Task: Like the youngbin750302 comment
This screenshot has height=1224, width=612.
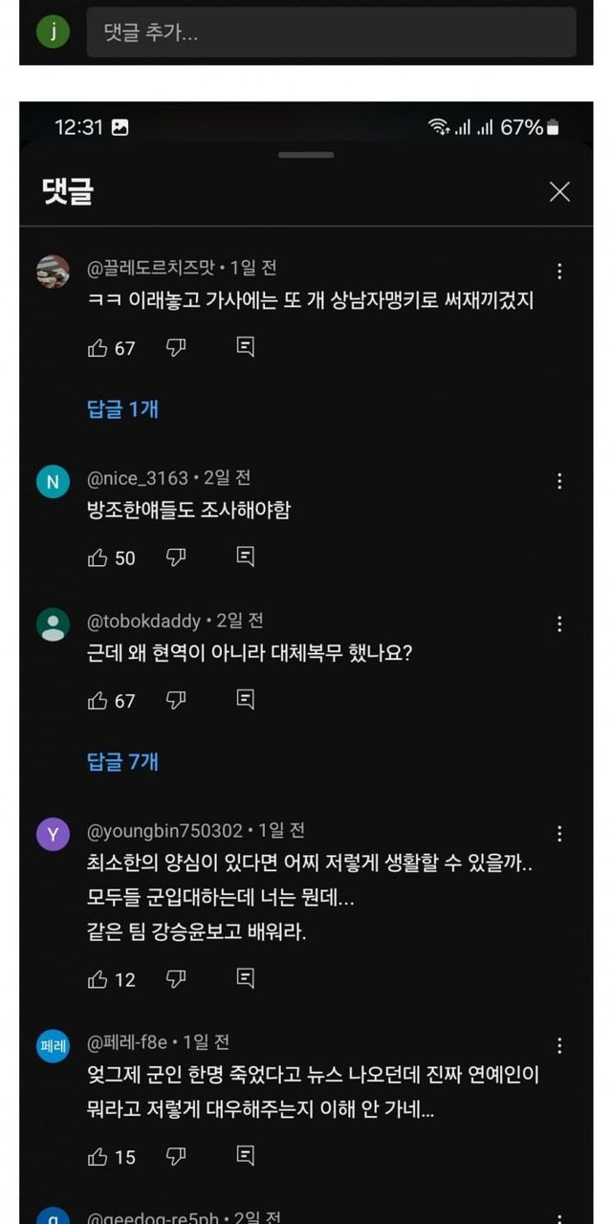Action: click(x=98, y=979)
